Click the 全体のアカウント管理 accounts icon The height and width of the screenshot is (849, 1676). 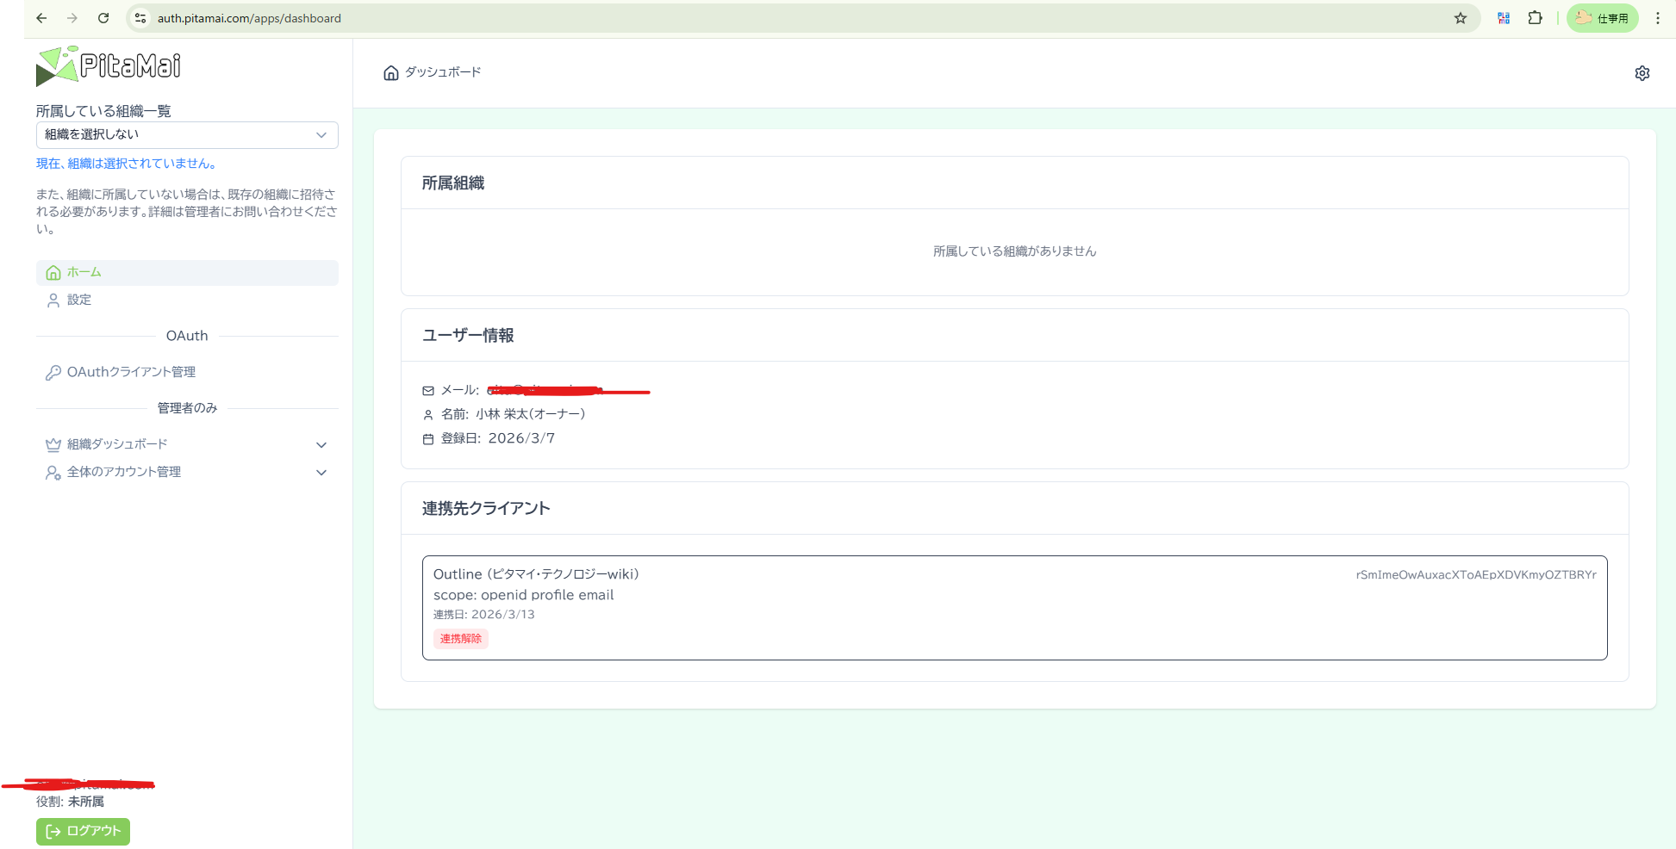coord(53,472)
